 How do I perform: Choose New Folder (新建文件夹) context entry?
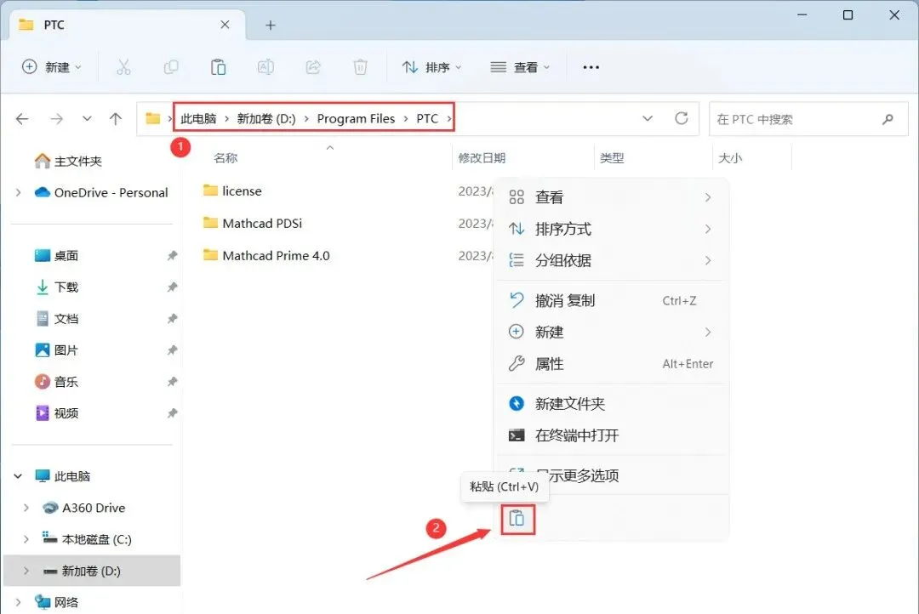(611, 404)
